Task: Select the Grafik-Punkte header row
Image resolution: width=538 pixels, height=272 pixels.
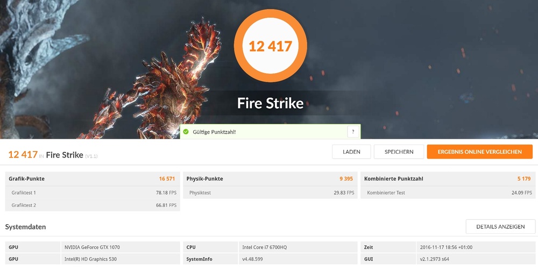Action: 93,178
